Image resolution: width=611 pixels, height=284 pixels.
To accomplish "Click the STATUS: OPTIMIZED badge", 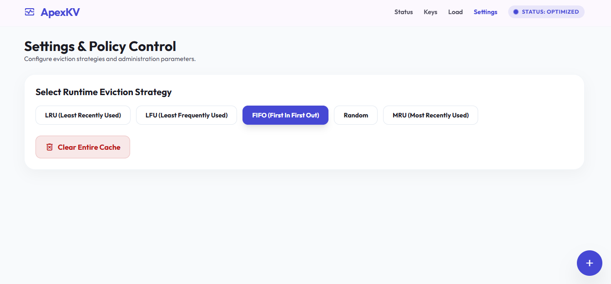I will click(x=546, y=12).
